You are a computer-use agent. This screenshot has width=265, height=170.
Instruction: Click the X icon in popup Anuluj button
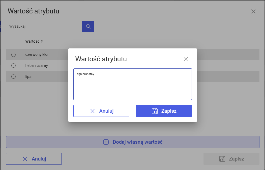coord(92,111)
